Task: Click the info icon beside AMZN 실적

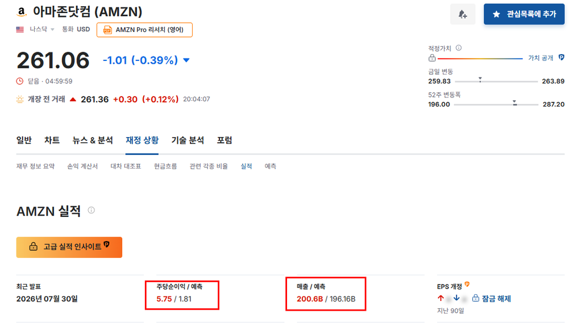Action: click(92, 211)
